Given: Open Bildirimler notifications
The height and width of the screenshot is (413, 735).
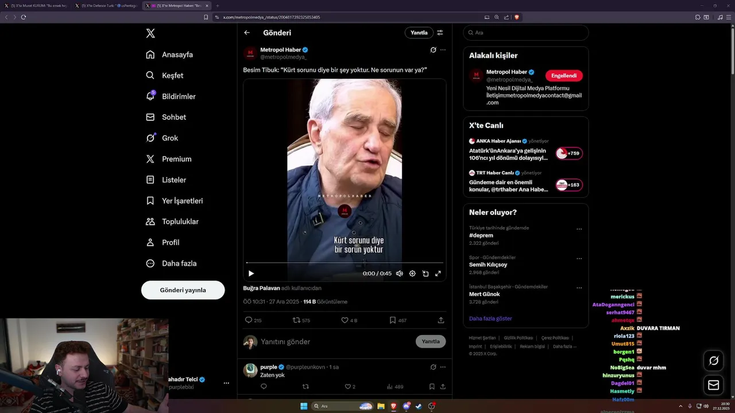Looking at the screenshot, I should click(x=171, y=96).
